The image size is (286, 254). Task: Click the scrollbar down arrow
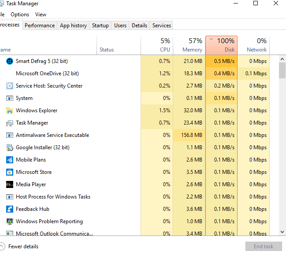(282, 232)
